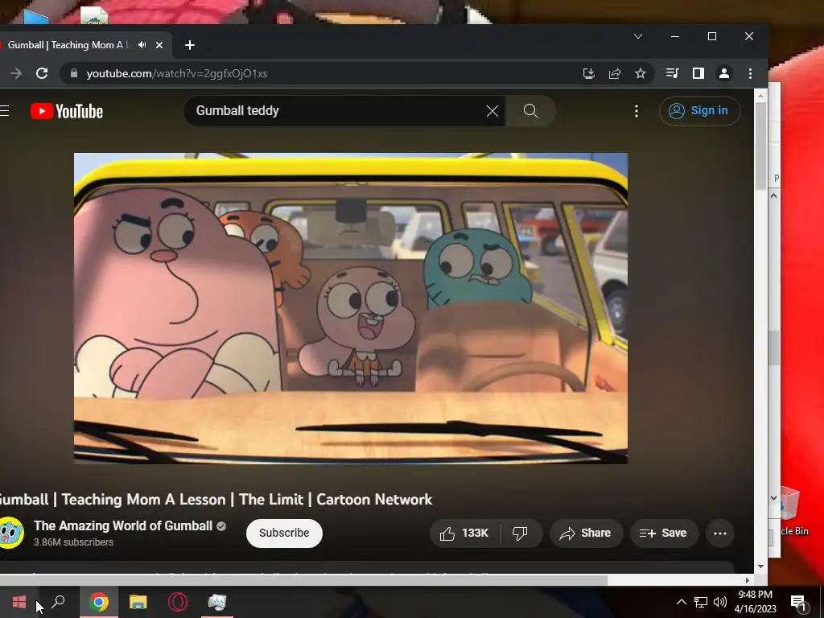Open the YouTube hamburger guide menu
Viewport: 824px width, 618px height.
pos(4,111)
